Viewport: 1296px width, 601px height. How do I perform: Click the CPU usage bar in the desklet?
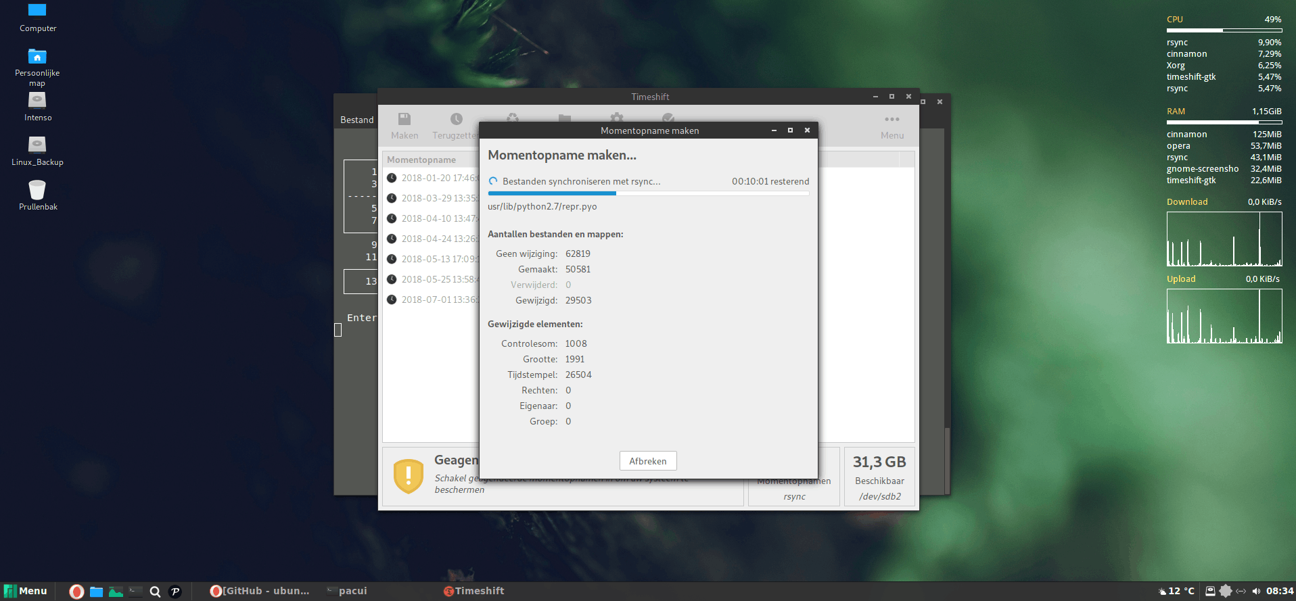point(1224,30)
